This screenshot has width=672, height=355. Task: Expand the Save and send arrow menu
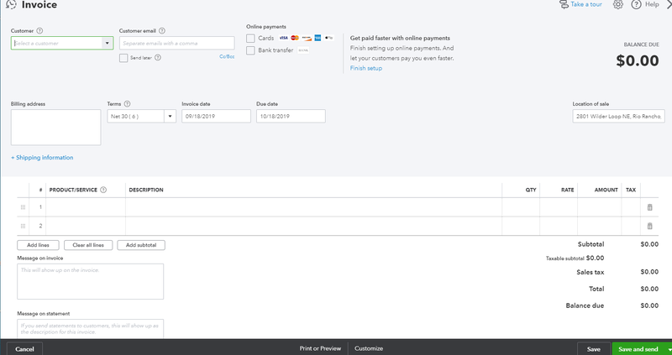tap(669, 349)
